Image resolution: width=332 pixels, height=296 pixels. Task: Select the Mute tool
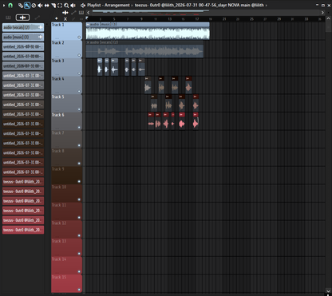40,6
